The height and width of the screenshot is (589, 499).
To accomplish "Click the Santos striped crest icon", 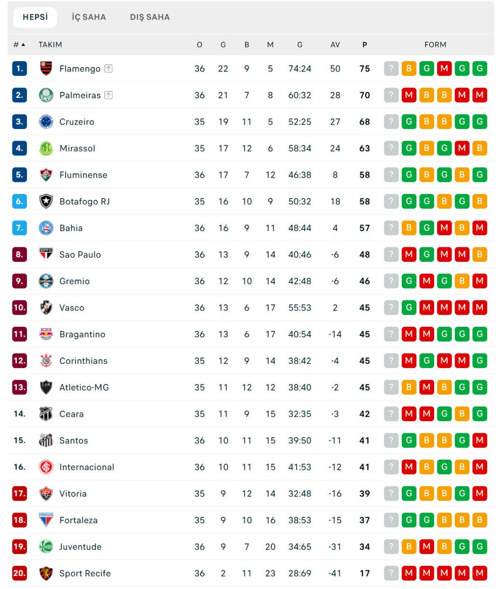I will [x=46, y=440].
